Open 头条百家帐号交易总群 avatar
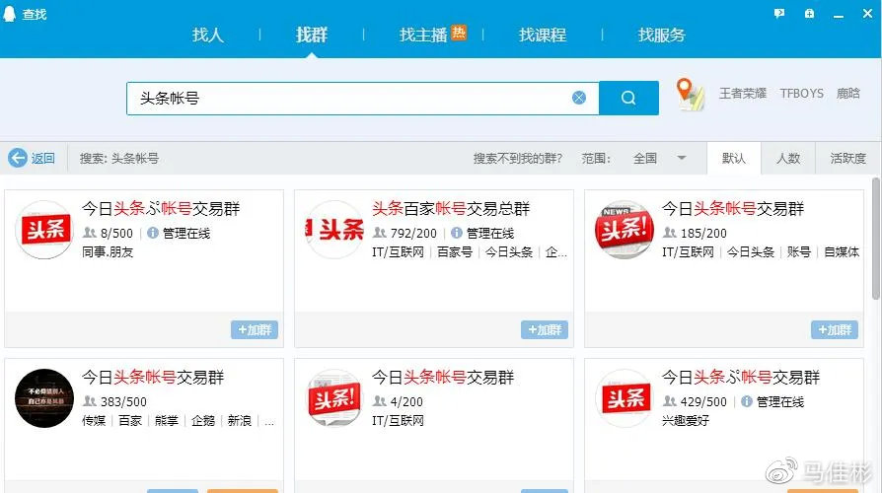Screen dimensions: 882x493 [x=334, y=230]
